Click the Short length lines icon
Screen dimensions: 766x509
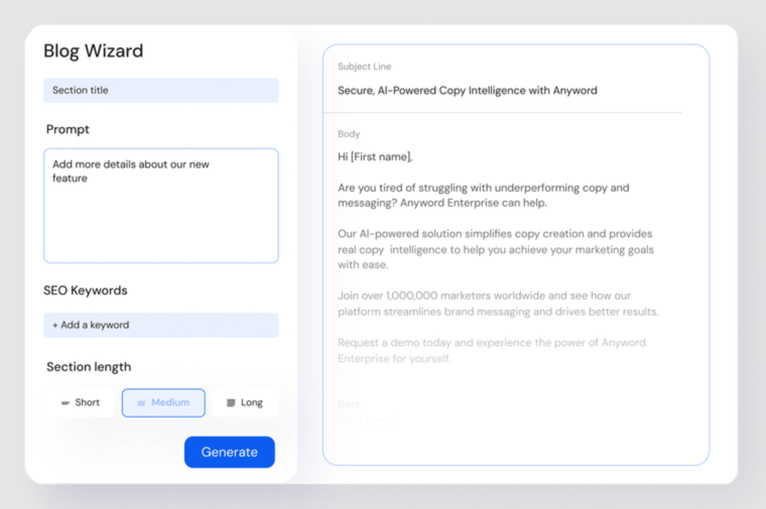click(65, 403)
